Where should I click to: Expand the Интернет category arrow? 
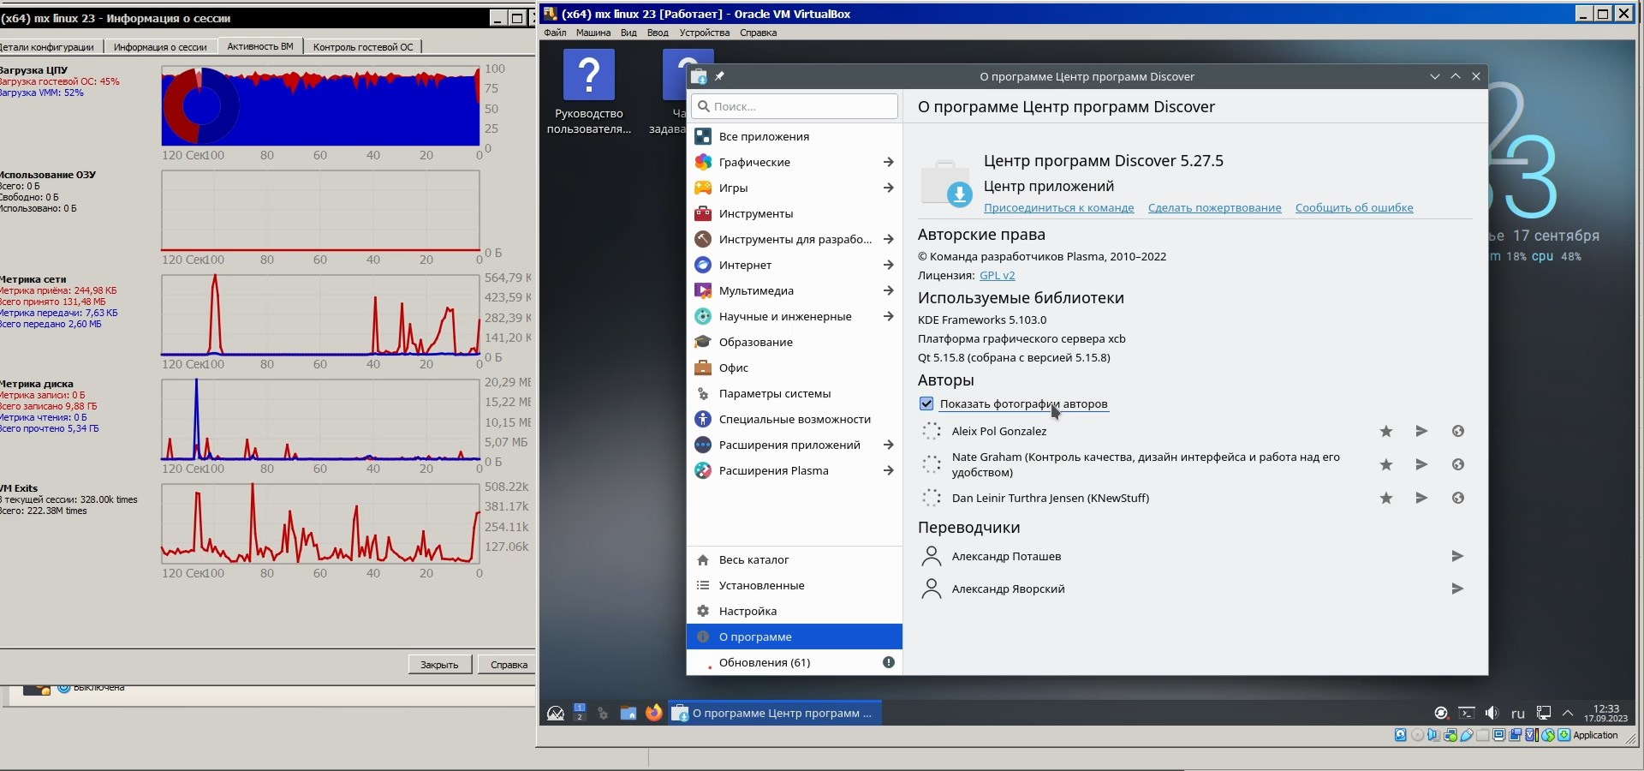tap(888, 265)
